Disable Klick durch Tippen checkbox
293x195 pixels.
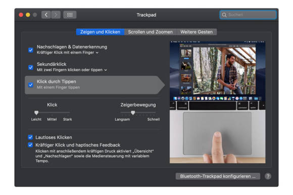pos(31,85)
